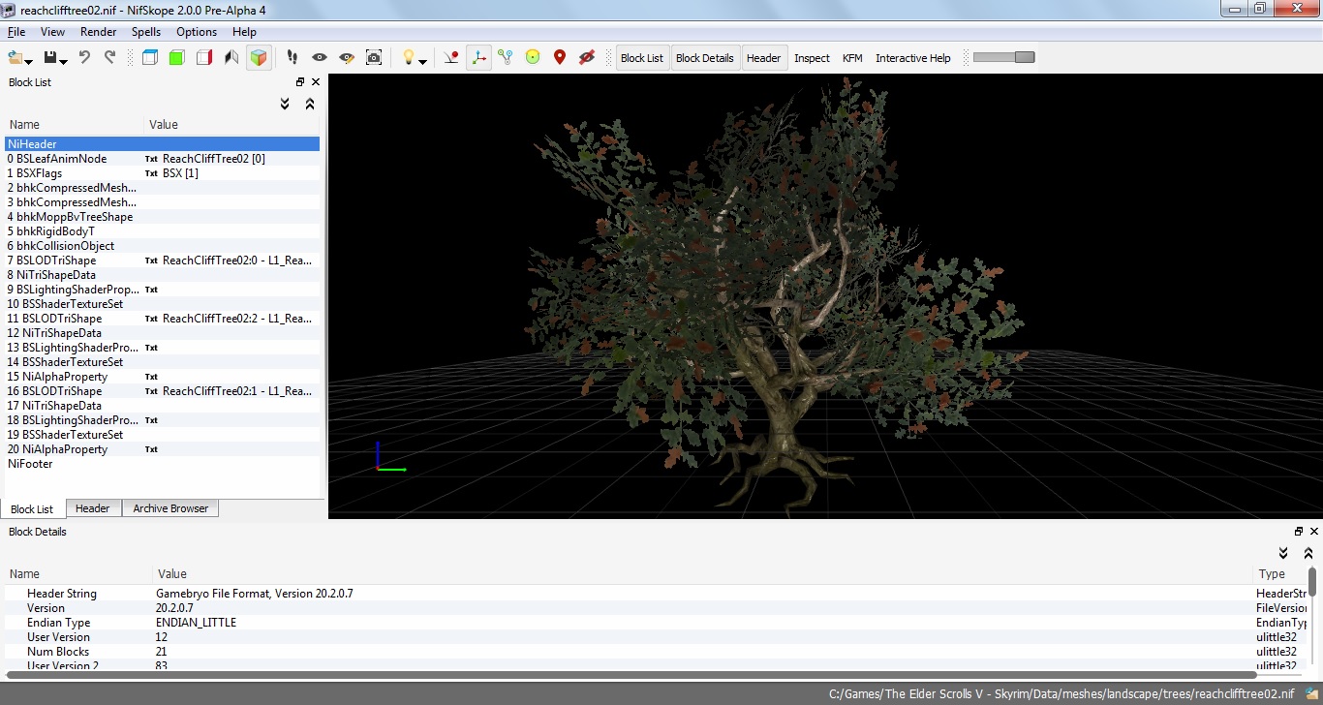Click the walk mode footprints icon
The width and height of the screenshot is (1323, 705).
pyautogui.click(x=292, y=58)
